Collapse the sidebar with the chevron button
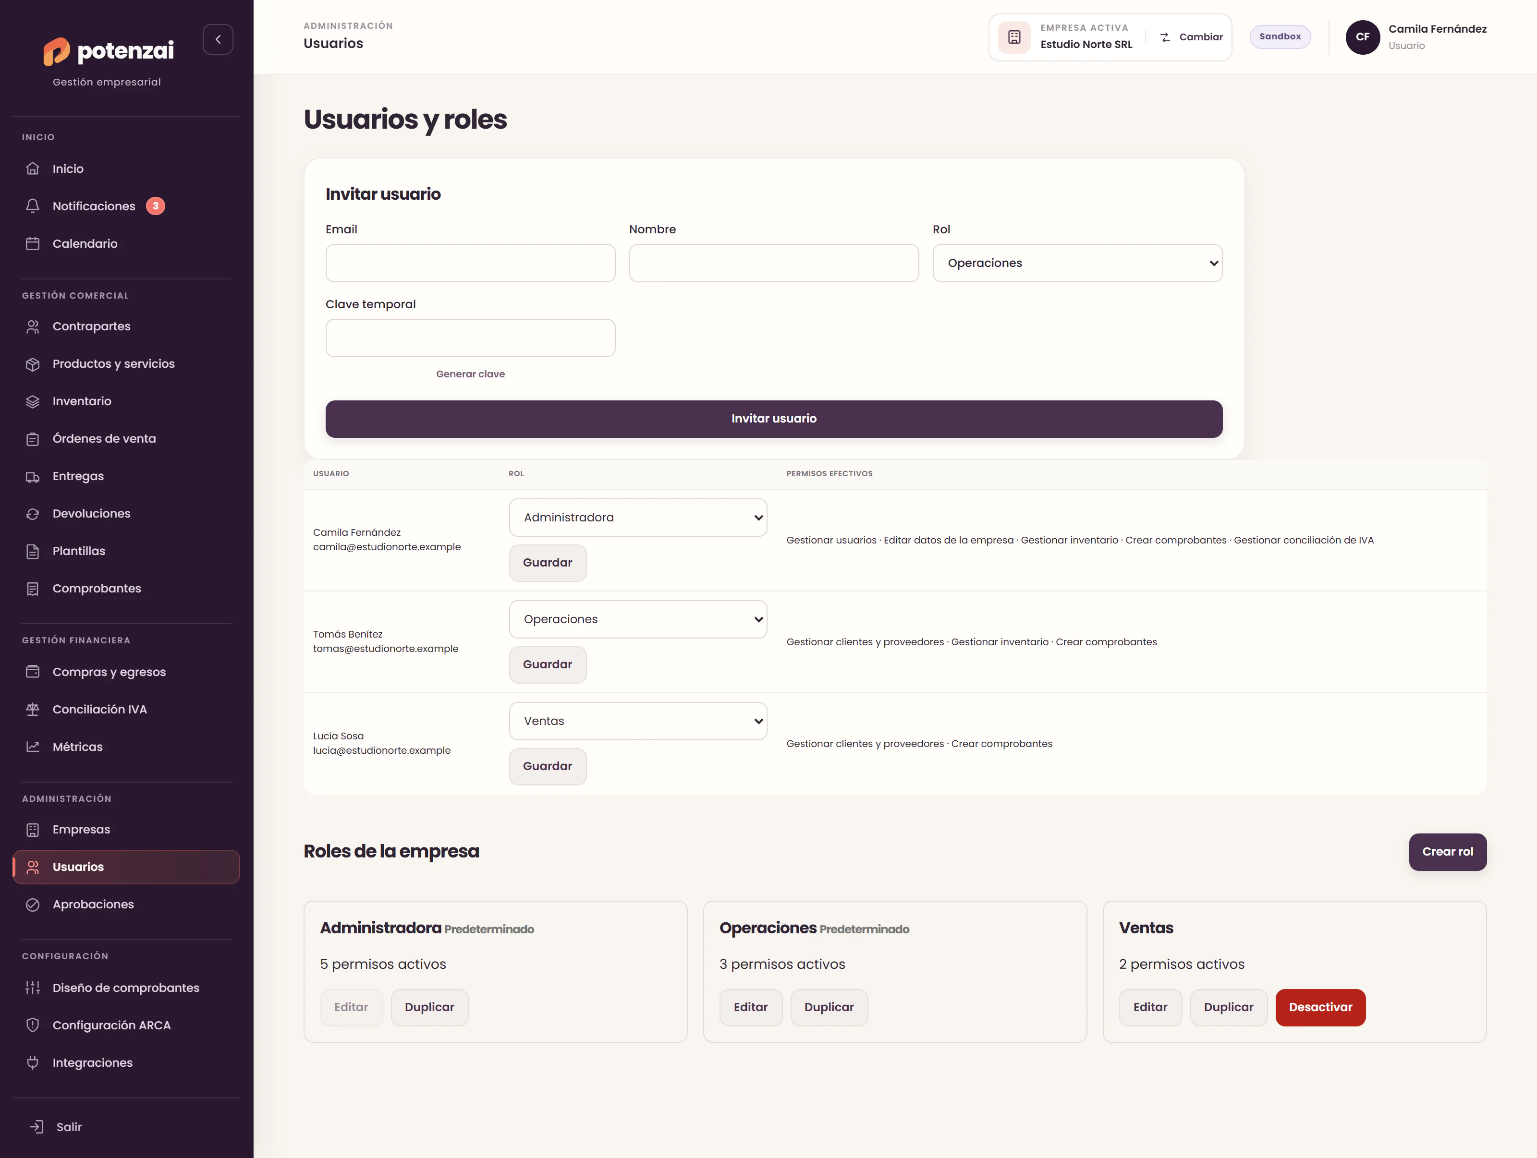 coord(218,39)
